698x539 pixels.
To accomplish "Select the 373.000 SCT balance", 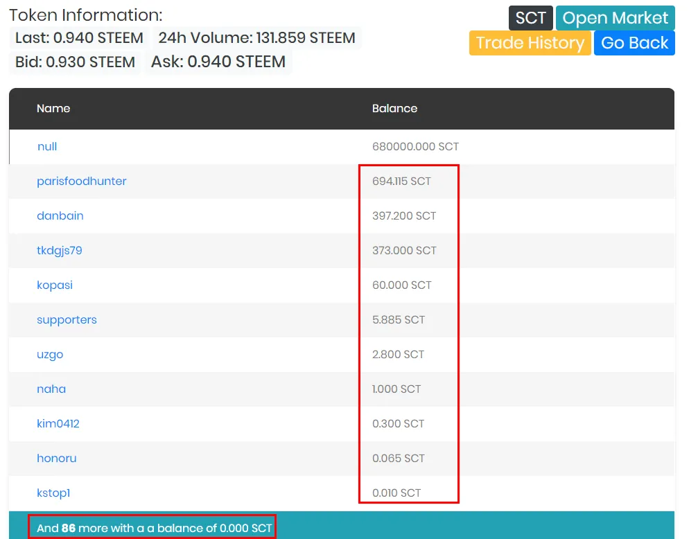I will [404, 251].
